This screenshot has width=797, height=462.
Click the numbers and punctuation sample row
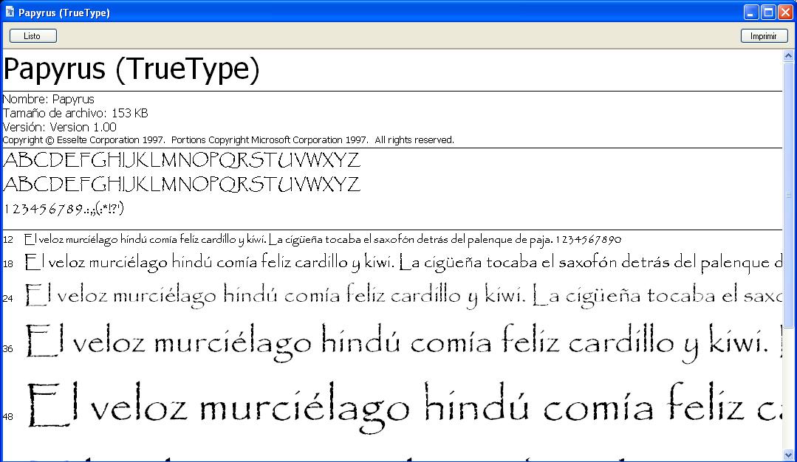64,209
